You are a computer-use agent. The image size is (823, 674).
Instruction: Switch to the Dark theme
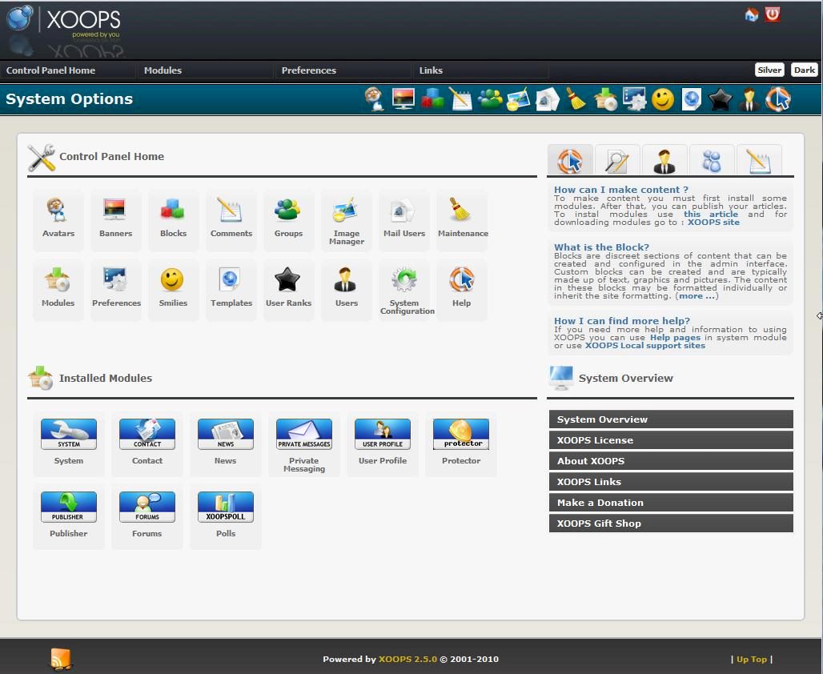804,70
